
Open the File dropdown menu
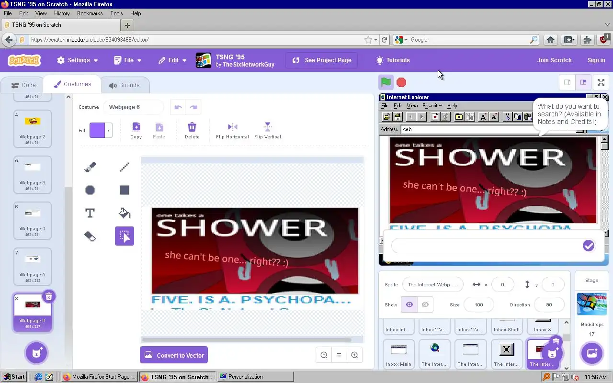(128, 60)
